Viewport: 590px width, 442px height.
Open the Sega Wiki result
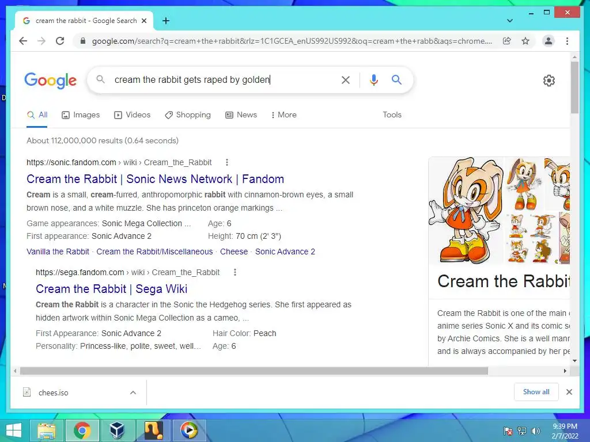point(111,289)
